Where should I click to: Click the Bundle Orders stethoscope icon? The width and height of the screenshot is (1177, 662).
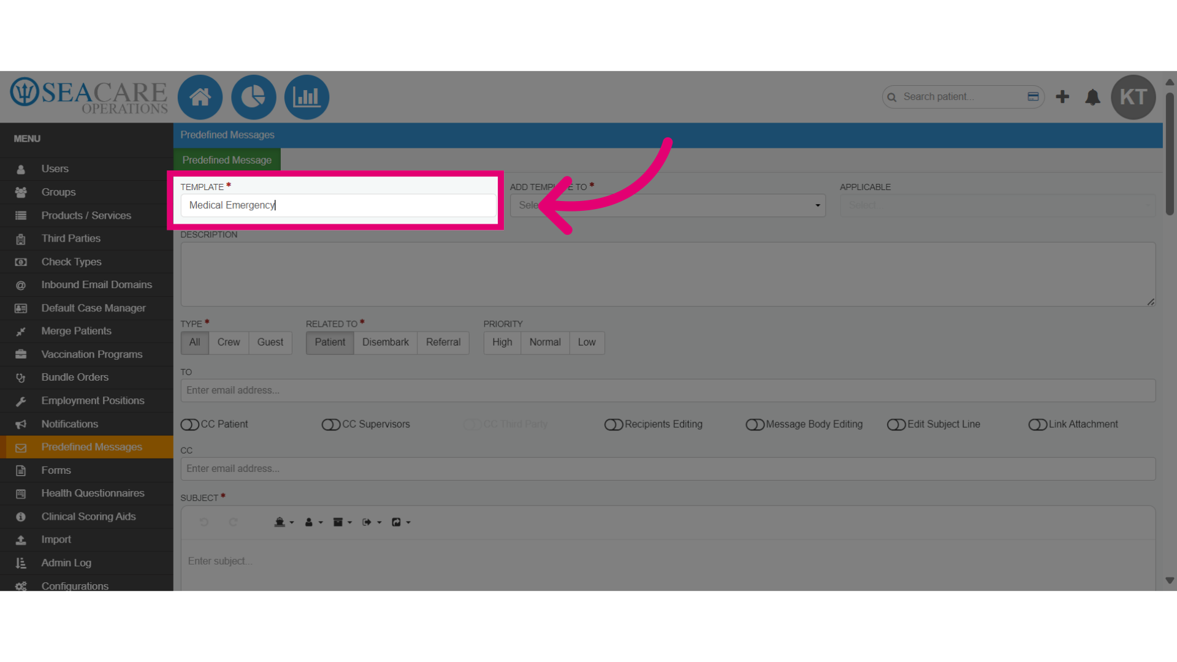(x=21, y=378)
